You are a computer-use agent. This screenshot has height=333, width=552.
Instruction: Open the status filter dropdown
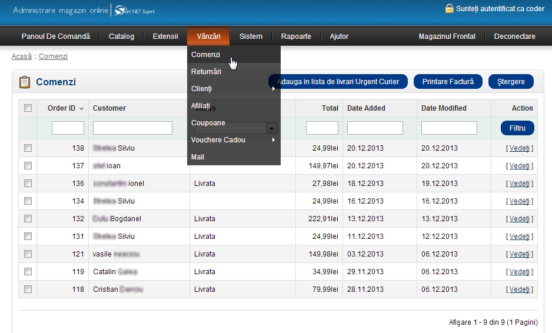tap(271, 128)
